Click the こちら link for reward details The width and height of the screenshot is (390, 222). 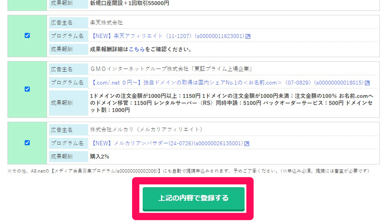[136, 49]
